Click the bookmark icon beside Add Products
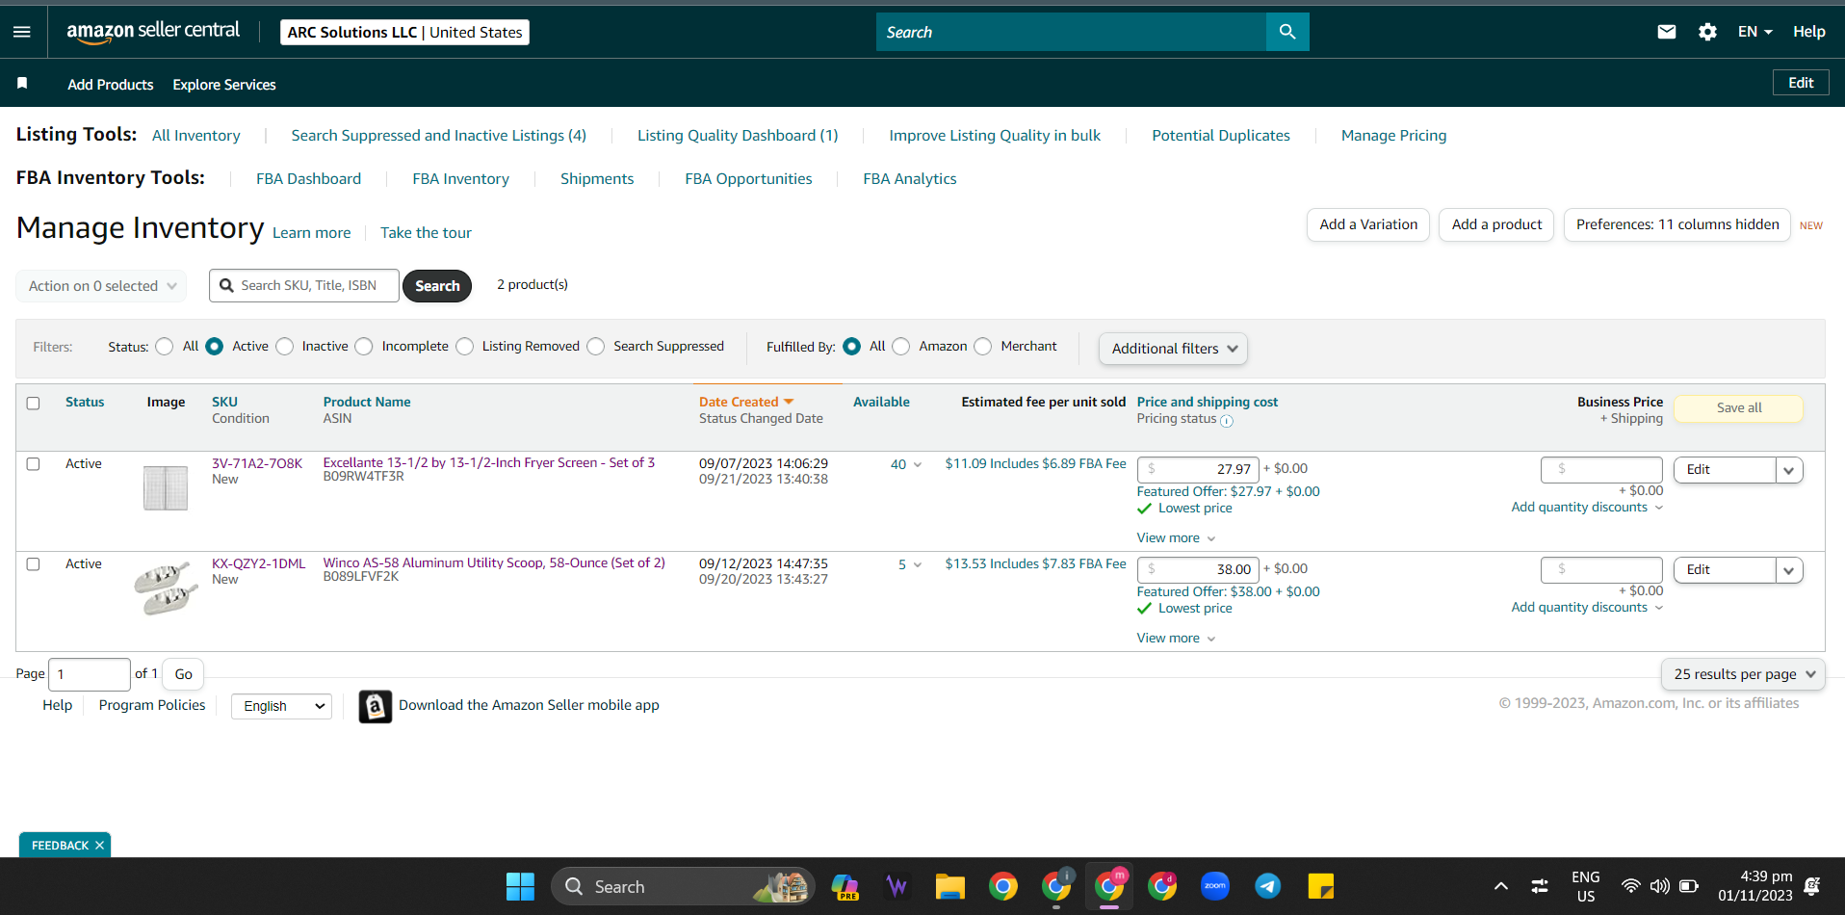 [x=22, y=84]
